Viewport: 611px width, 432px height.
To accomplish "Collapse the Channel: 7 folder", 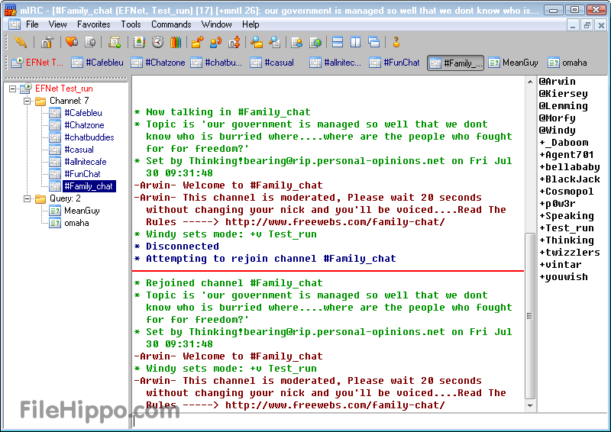I will [x=27, y=101].
